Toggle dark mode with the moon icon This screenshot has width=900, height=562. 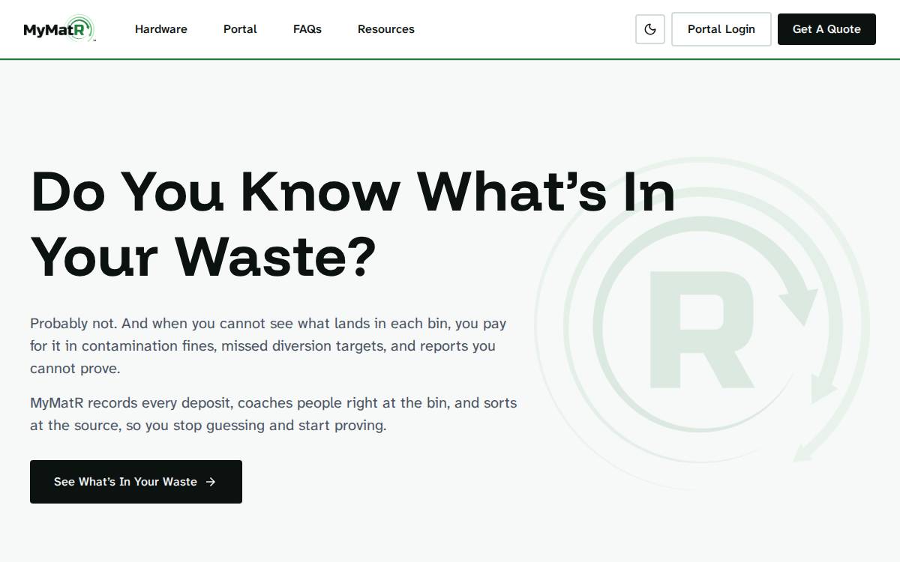click(x=650, y=29)
